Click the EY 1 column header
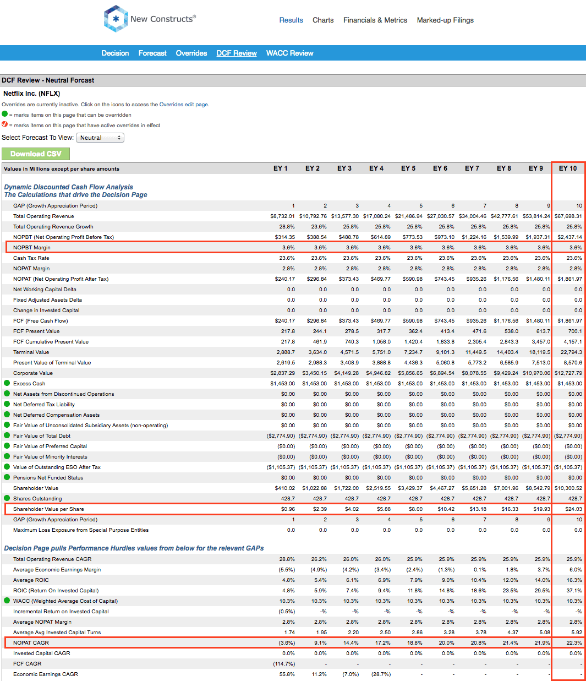Image resolution: width=586 pixels, height=681 pixels. tap(281, 168)
